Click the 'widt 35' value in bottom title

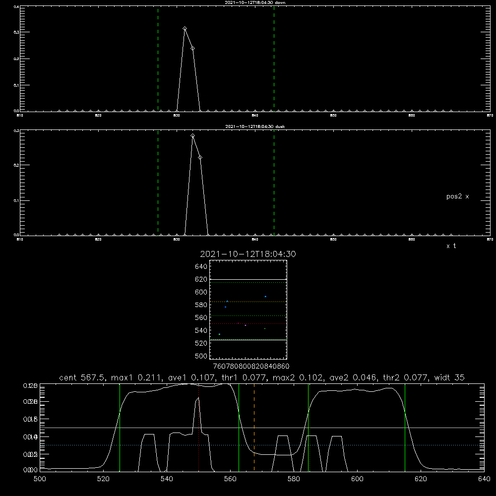[x=449, y=377]
